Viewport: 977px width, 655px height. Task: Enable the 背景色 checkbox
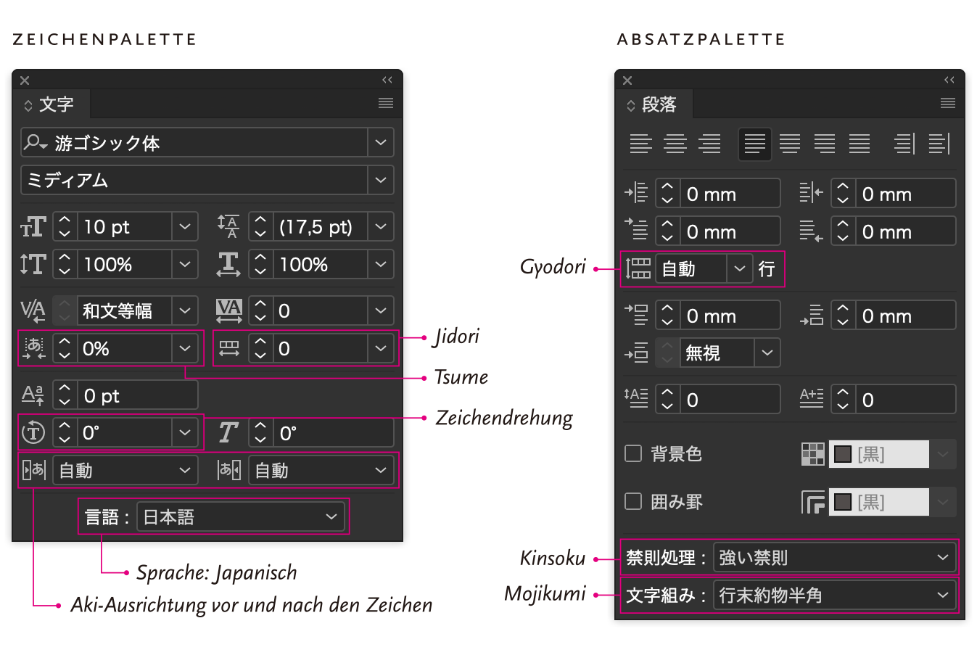point(633,454)
